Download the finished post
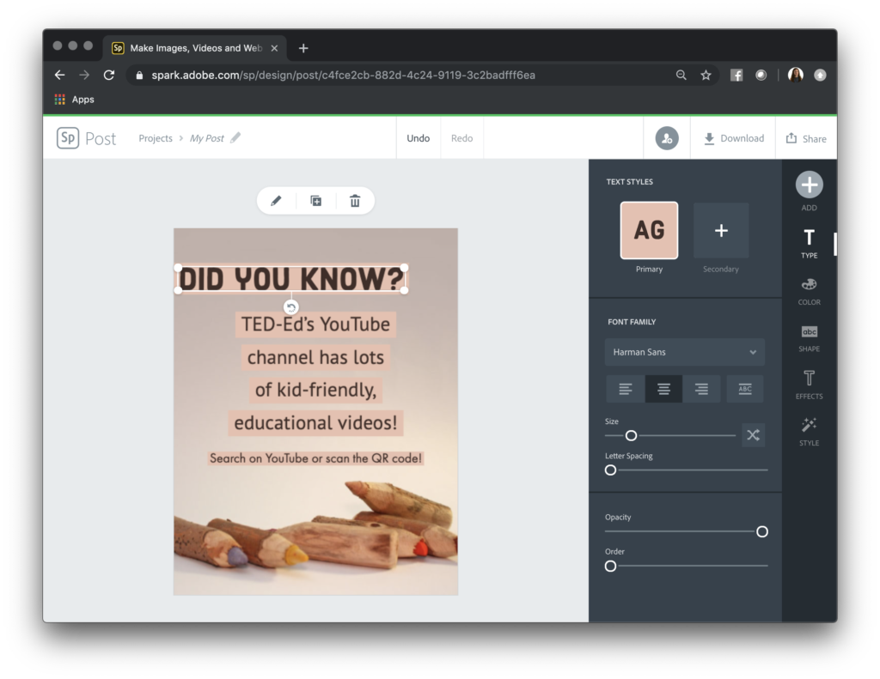880x679 pixels. pyautogui.click(x=732, y=137)
